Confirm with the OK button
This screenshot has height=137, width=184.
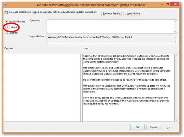(137, 128)
